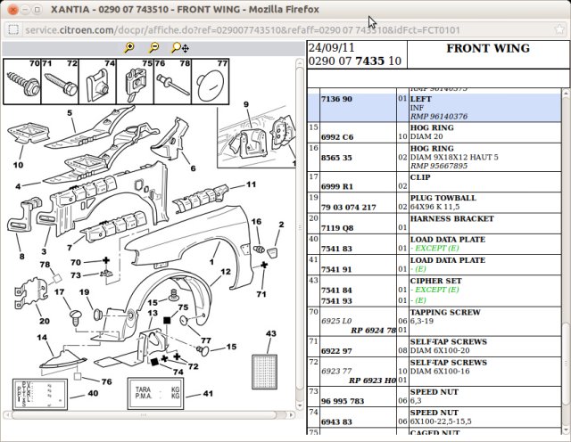Click the diagram horizontal scrollbar right arrow
571x442 pixels.
(x=291, y=414)
